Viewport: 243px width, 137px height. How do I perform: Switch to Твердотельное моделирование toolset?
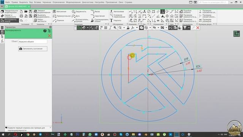tap(9, 11)
